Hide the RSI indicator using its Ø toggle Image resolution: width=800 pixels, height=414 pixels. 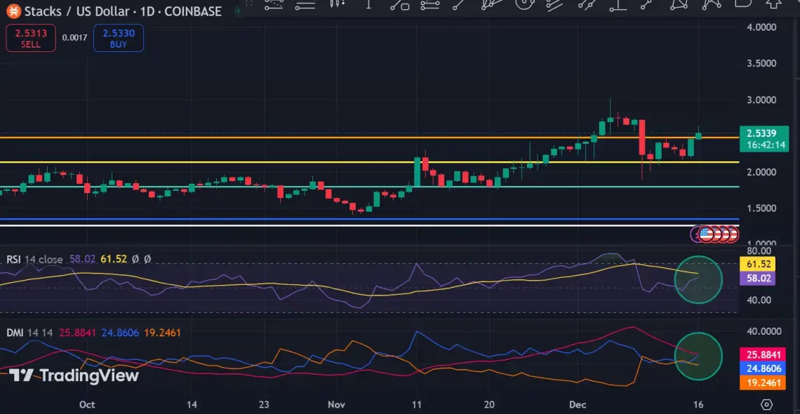click(135, 259)
